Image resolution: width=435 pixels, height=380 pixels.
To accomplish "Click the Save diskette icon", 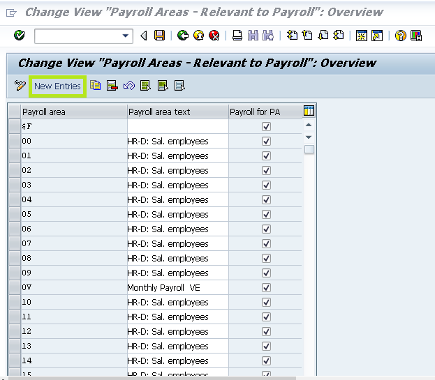I will (159, 36).
